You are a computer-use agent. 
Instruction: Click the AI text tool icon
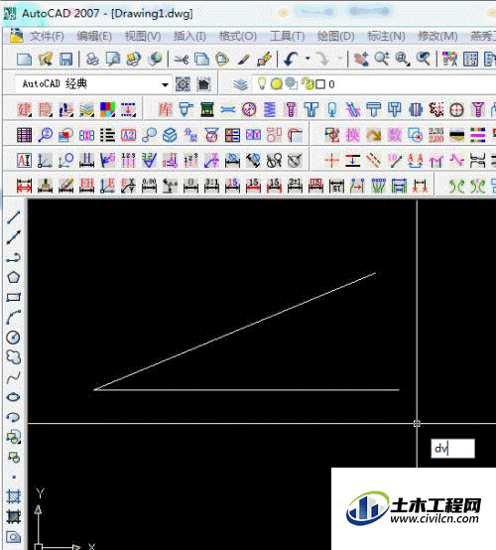[x=24, y=161]
